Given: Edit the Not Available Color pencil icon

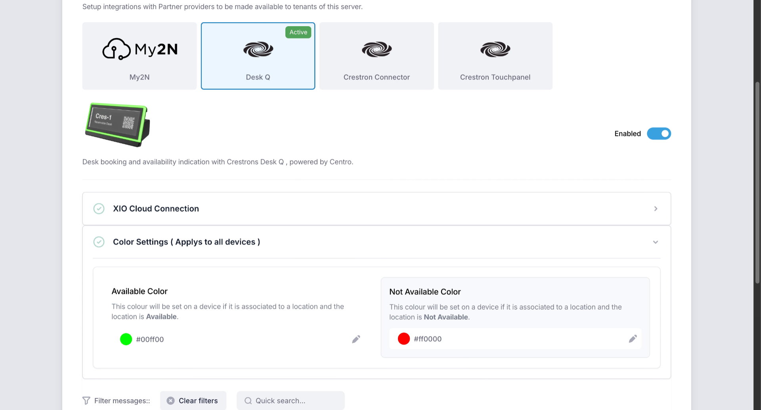Looking at the screenshot, I should pos(633,339).
